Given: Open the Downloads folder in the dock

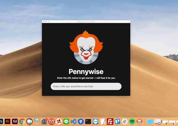Looking at the screenshot, I should (x=150, y=122).
